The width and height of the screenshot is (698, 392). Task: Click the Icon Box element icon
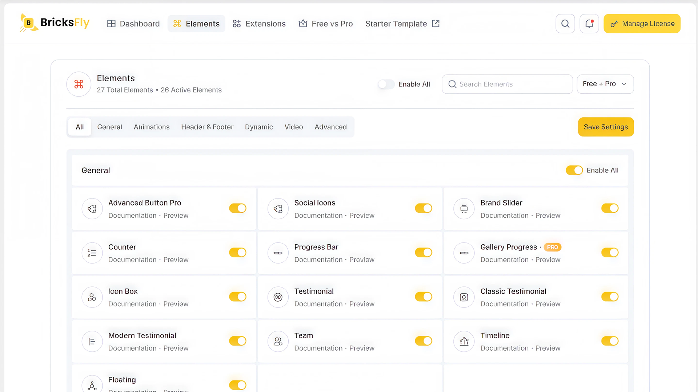click(x=92, y=297)
